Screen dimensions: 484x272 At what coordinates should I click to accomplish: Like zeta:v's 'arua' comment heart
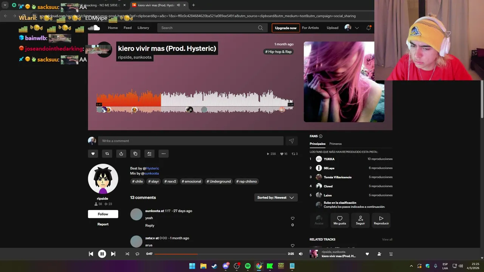[292, 246]
